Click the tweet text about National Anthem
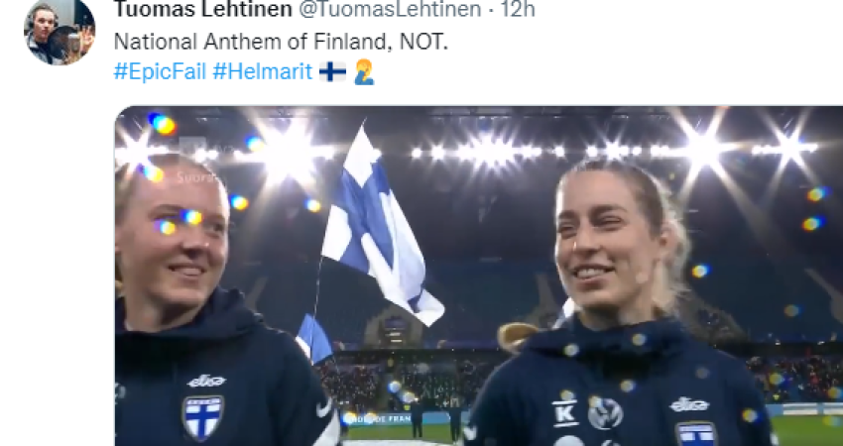 click(281, 42)
